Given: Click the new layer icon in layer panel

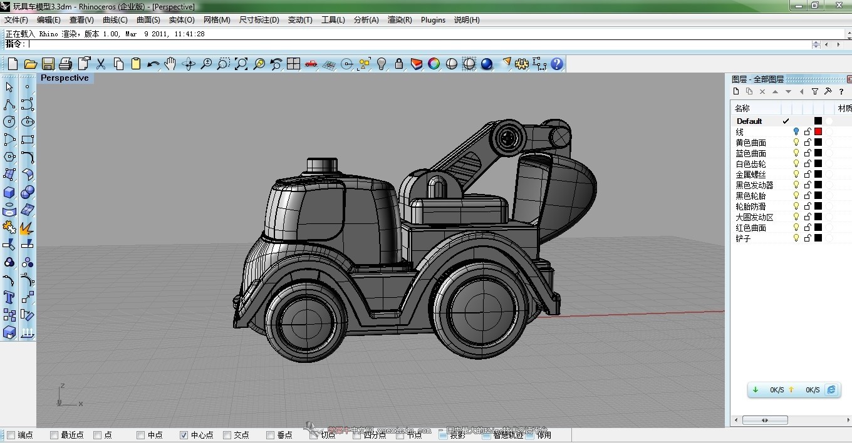Looking at the screenshot, I should [736, 91].
